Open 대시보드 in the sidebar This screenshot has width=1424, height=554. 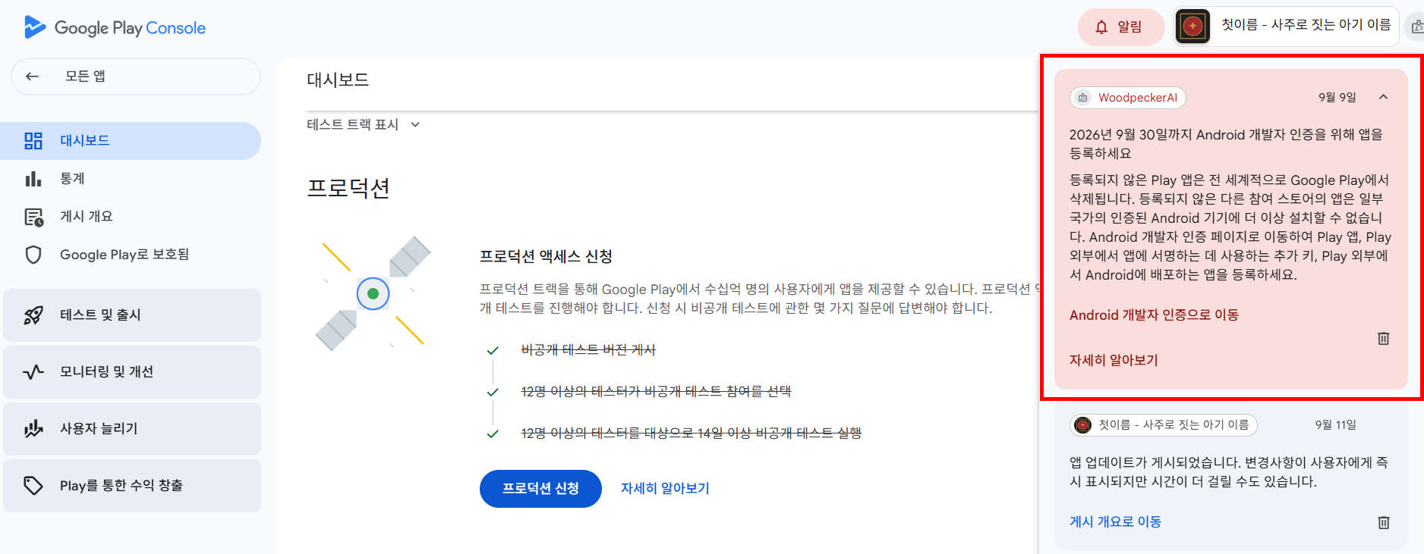pos(131,141)
